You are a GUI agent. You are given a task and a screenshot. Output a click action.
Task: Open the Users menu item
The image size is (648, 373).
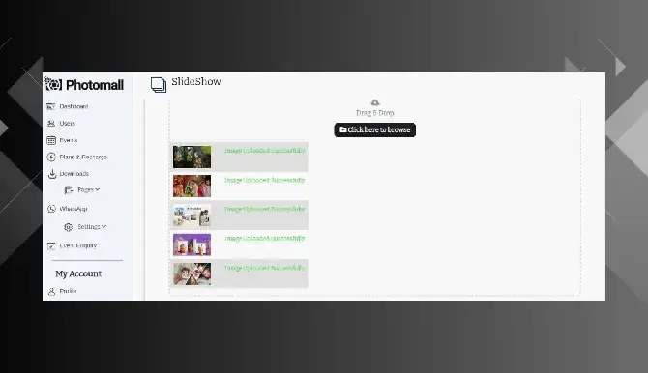point(68,124)
